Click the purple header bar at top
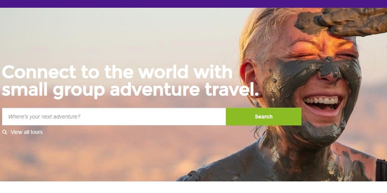This screenshot has width=387, height=193. tap(193, 4)
